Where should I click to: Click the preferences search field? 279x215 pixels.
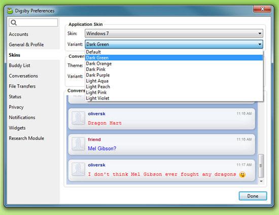tap(33, 23)
